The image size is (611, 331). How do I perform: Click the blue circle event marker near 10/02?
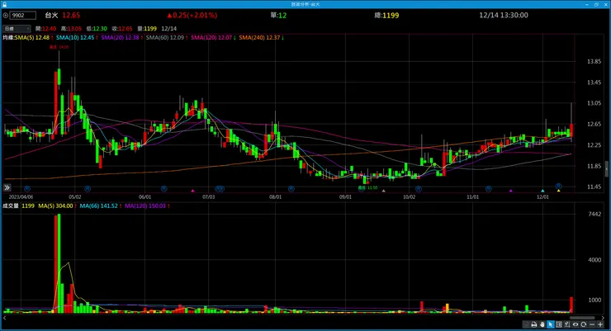coord(419,189)
